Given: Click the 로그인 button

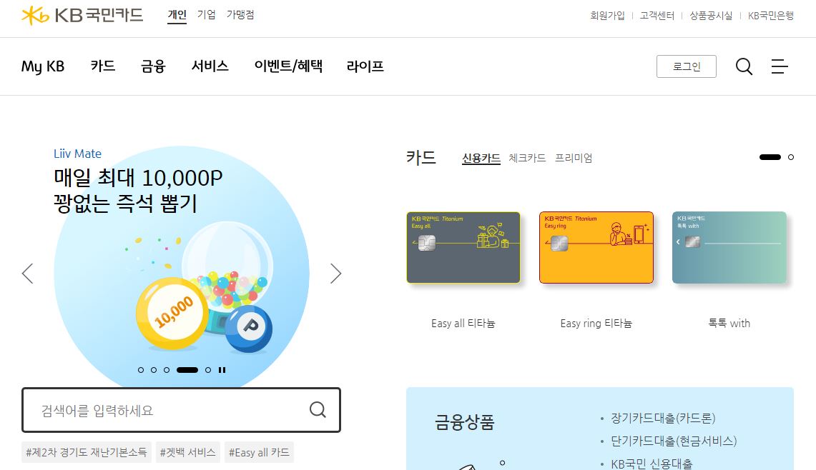Looking at the screenshot, I should [x=687, y=66].
